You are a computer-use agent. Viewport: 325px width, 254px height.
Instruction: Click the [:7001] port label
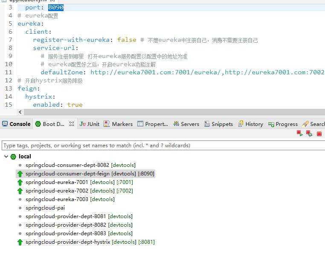pos(125,182)
